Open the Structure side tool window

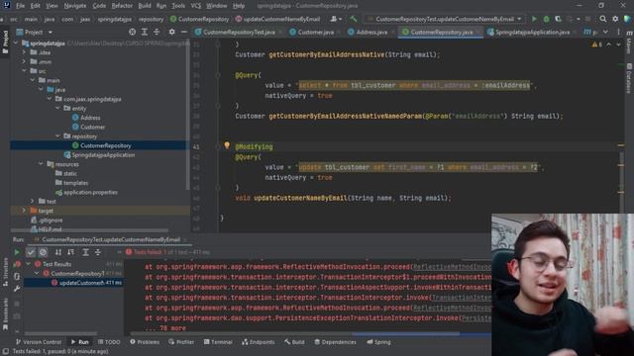(5, 273)
